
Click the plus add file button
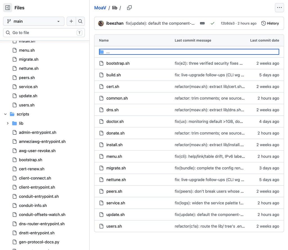(71, 21)
